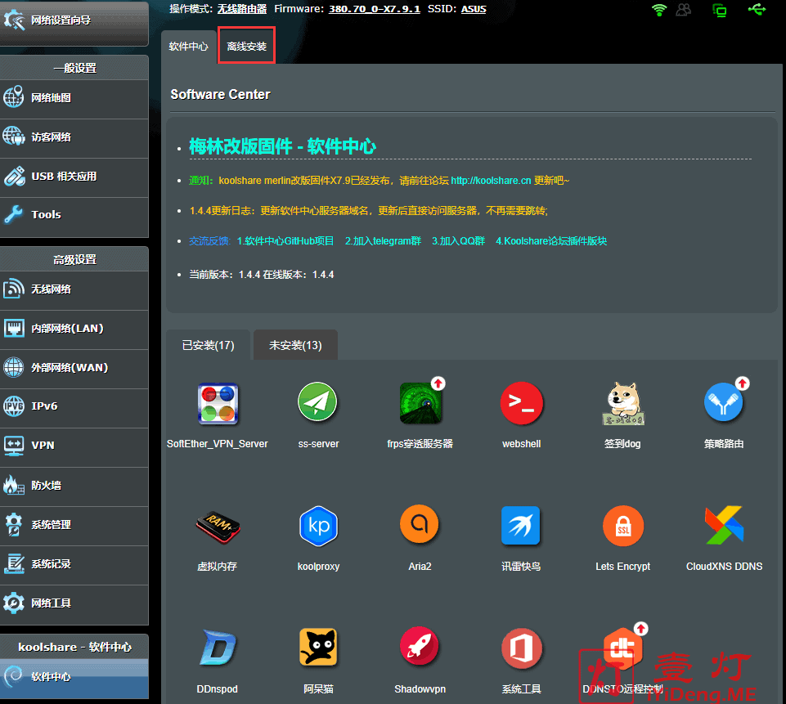Click the WiFi status icon in header
786x704 pixels.
point(659,10)
